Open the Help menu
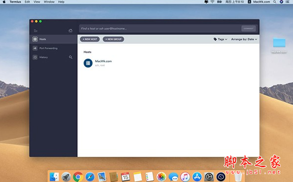Viewport: 293px width, 182px height. click(x=61, y=2)
